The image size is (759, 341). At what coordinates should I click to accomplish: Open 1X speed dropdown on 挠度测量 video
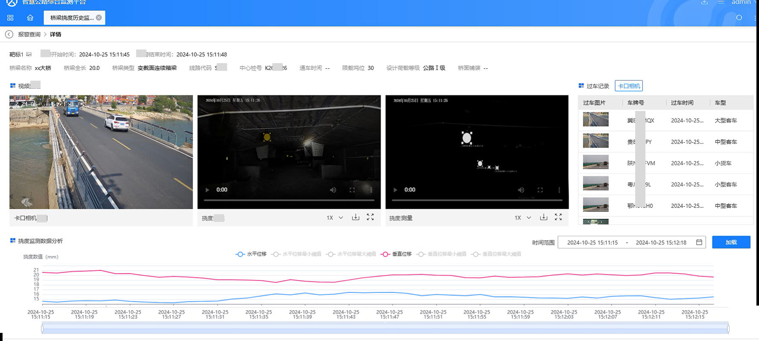point(523,218)
